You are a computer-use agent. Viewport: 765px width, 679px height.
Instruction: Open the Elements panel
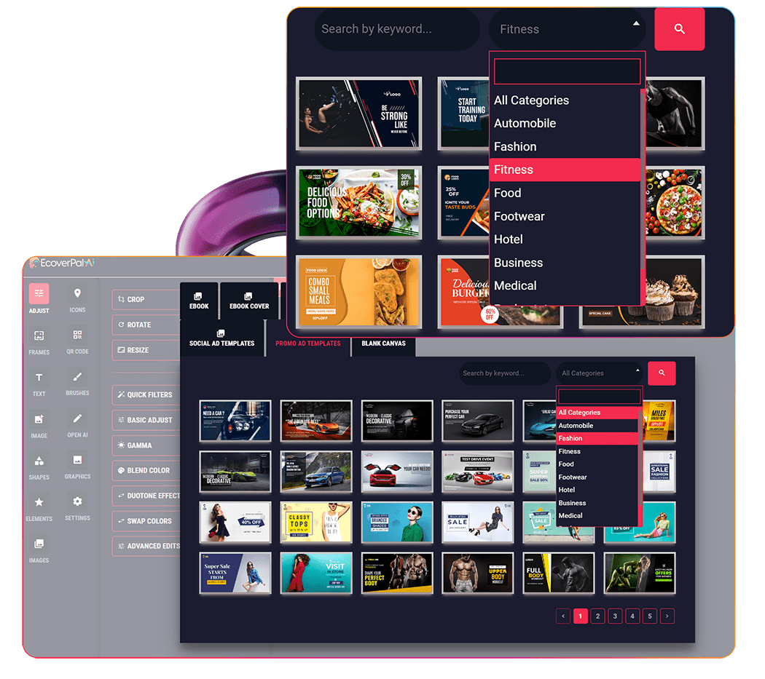[x=39, y=508]
